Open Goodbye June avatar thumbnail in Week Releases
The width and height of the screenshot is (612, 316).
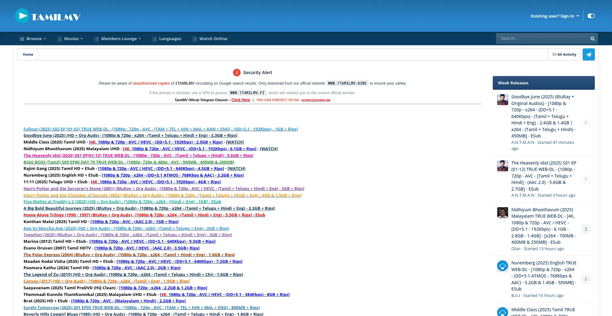[502, 100]
